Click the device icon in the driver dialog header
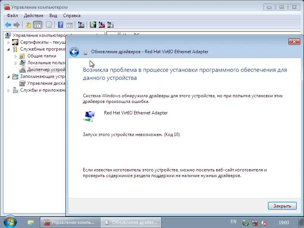This screenshot has height=228, width=304. pos(85,52)
